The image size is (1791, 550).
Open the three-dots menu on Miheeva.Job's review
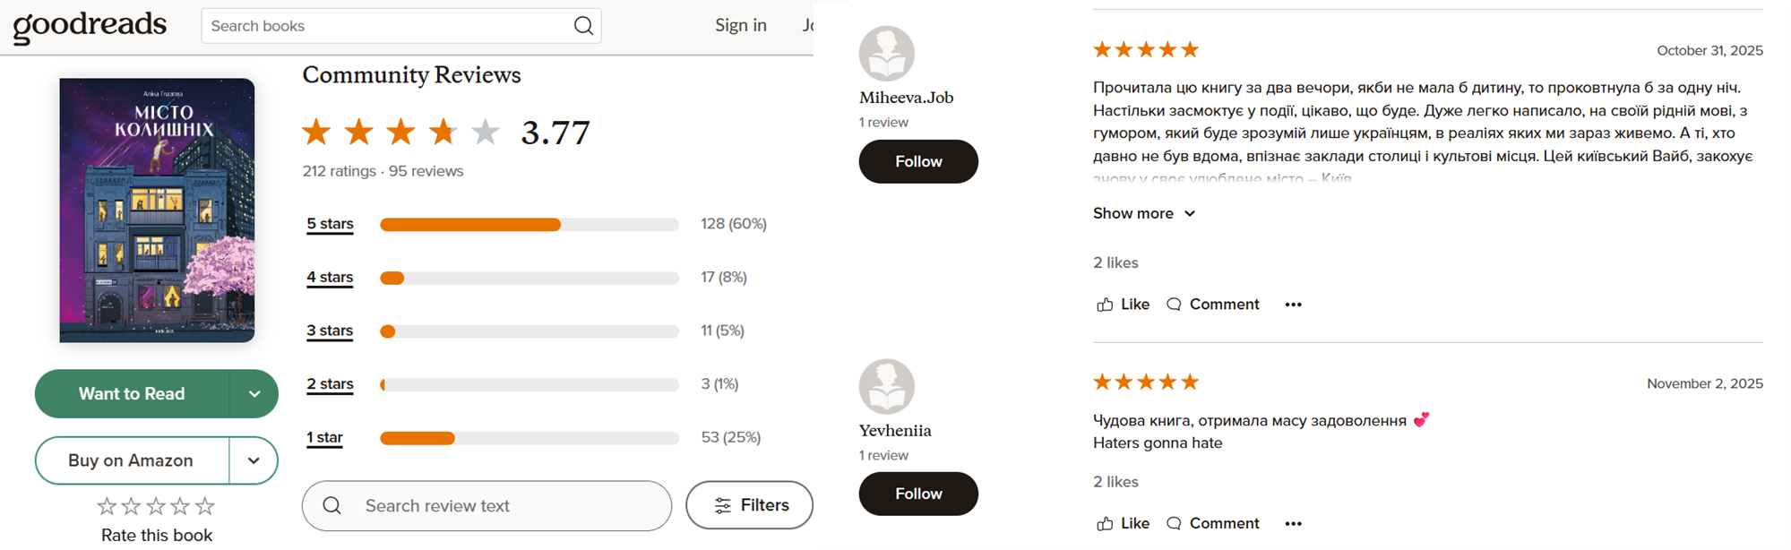(x=1293, y=305)
